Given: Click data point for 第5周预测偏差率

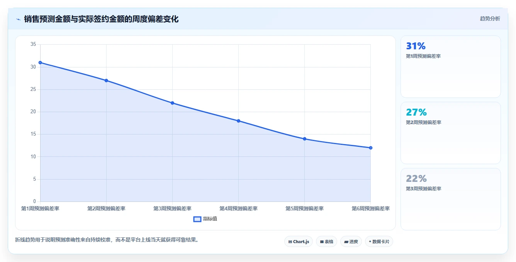Looking at the screenshot, I should coord(304,139).
